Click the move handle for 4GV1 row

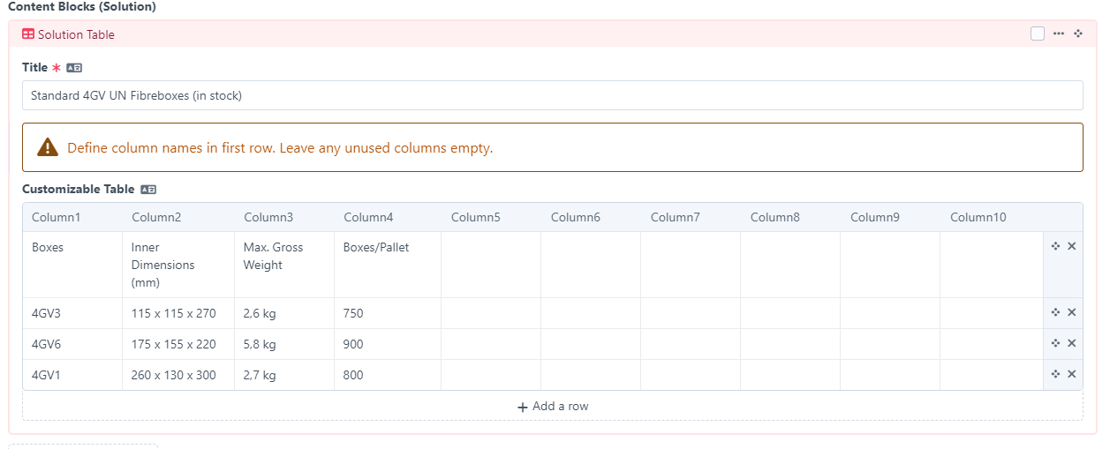coord(1055,374)
